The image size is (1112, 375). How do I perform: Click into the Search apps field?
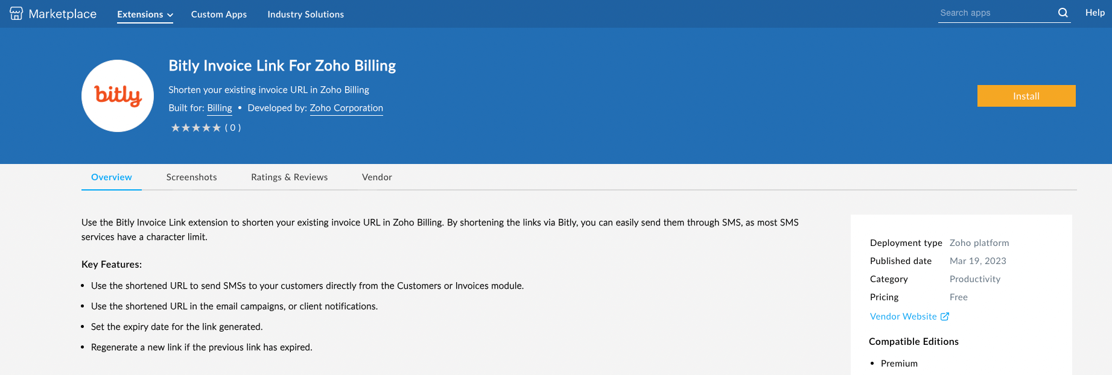(x=996, y=13)
